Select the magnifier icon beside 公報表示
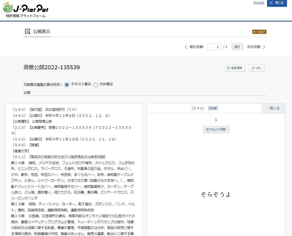This screenshot has height=236, width=292. tap(27, 32)
